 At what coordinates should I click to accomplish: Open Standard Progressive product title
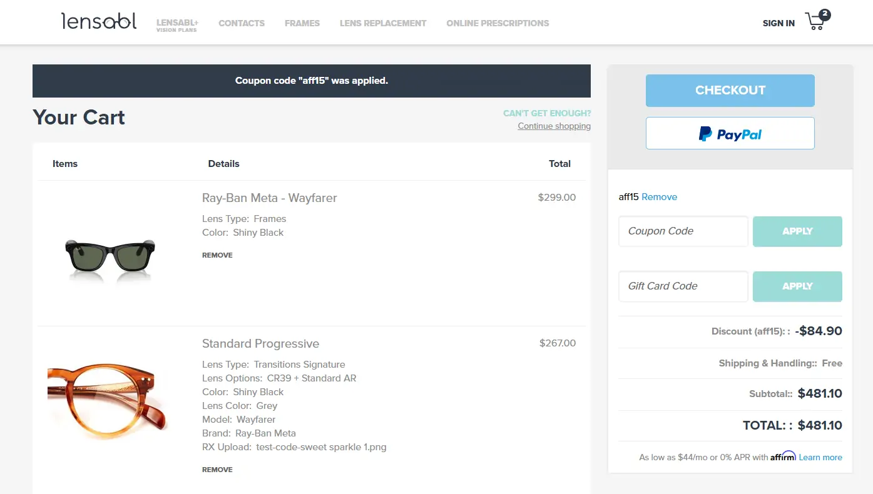[260, 344]
